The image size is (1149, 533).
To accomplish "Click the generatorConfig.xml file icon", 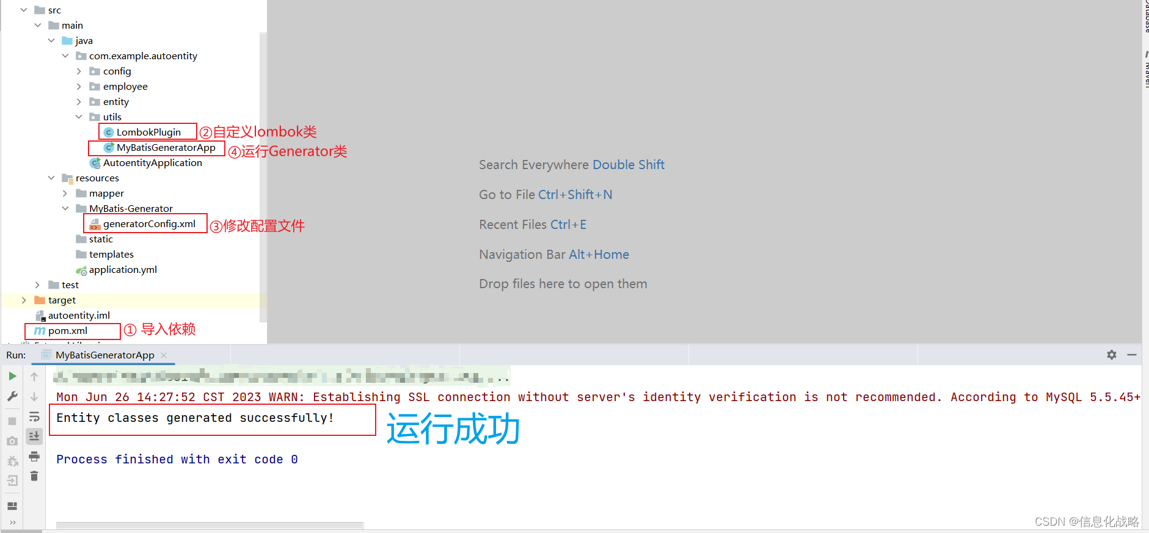I will pyautogui.click(x=95, y=224).
